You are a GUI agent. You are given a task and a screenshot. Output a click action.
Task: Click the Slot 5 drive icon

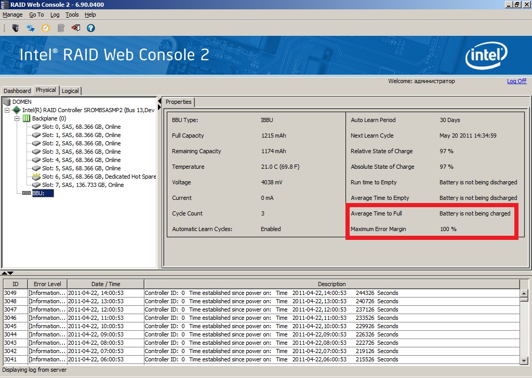click(x=36, y=168)
